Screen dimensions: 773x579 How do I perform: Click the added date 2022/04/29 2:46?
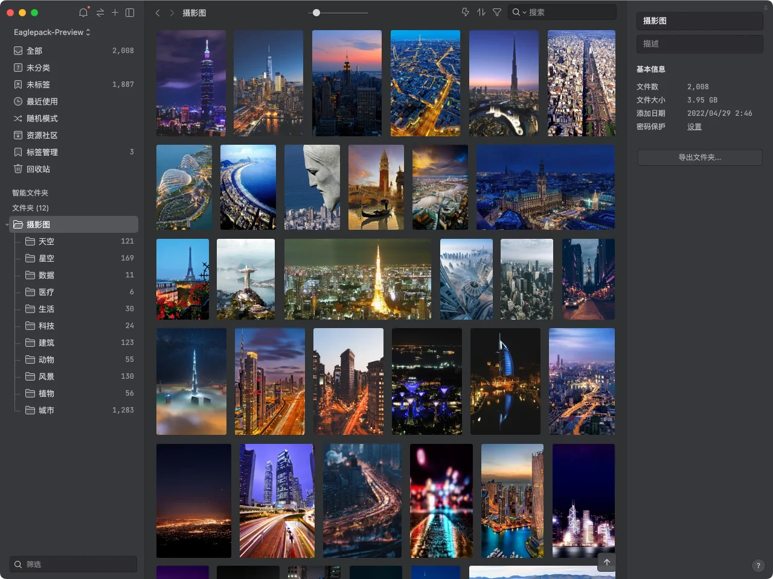(719, 113)
